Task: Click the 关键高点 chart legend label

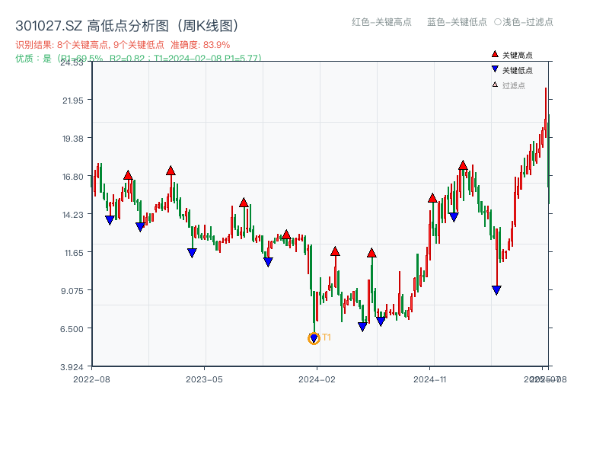Action: pos(518,55)
